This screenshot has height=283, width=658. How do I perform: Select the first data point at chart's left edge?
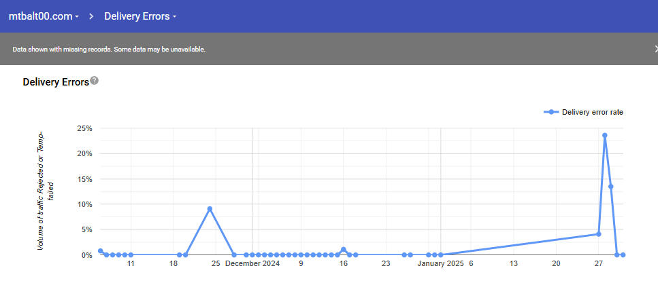coord(101,251)
